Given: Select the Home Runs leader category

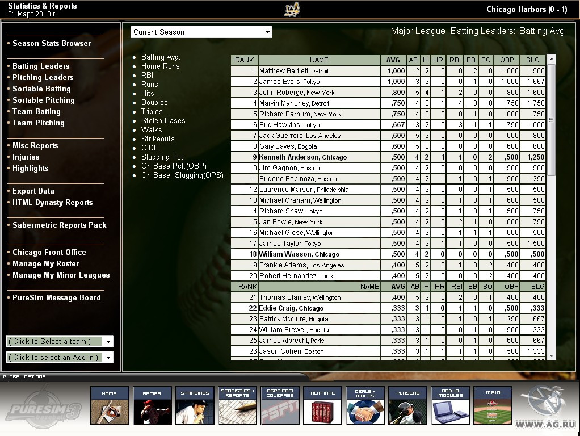Looking at the screenshot, I should [x=160, y=66].
